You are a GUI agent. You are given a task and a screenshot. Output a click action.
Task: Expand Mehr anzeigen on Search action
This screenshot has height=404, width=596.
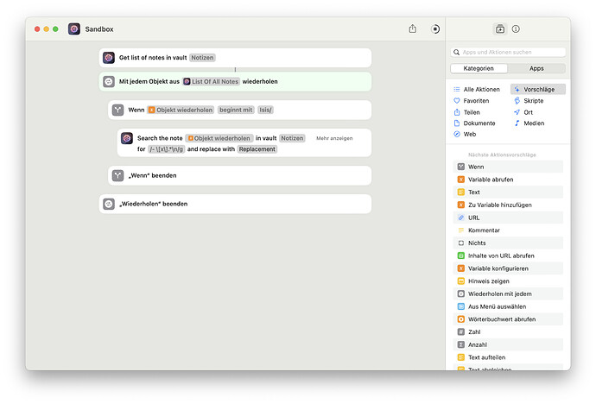334,139
